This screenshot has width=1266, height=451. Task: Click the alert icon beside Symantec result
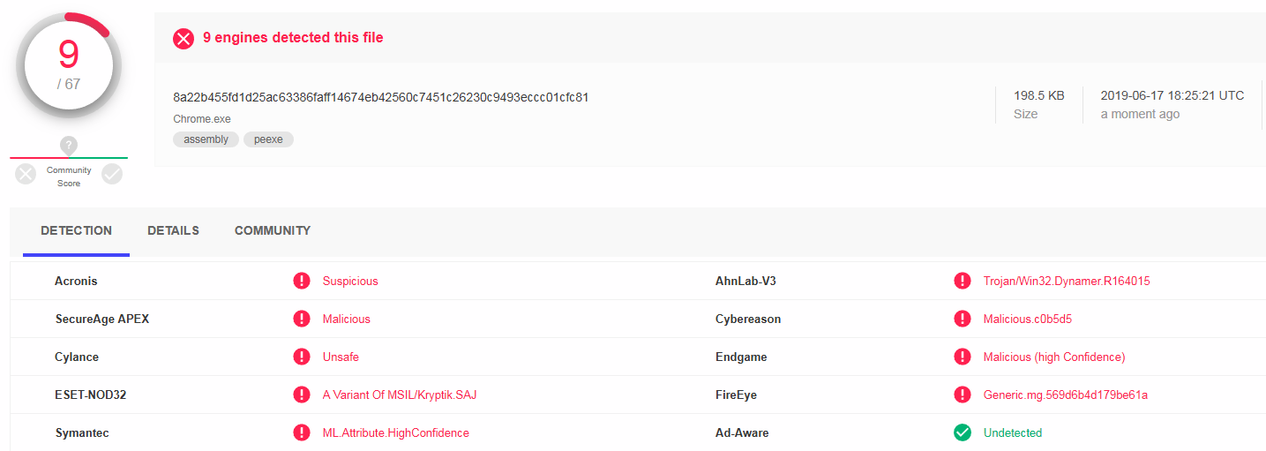(302, 432)
